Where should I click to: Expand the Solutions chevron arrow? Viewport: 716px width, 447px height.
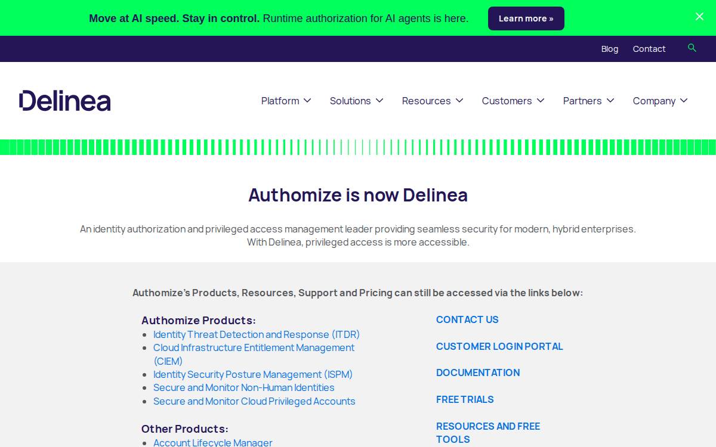(x=379, y=101)
